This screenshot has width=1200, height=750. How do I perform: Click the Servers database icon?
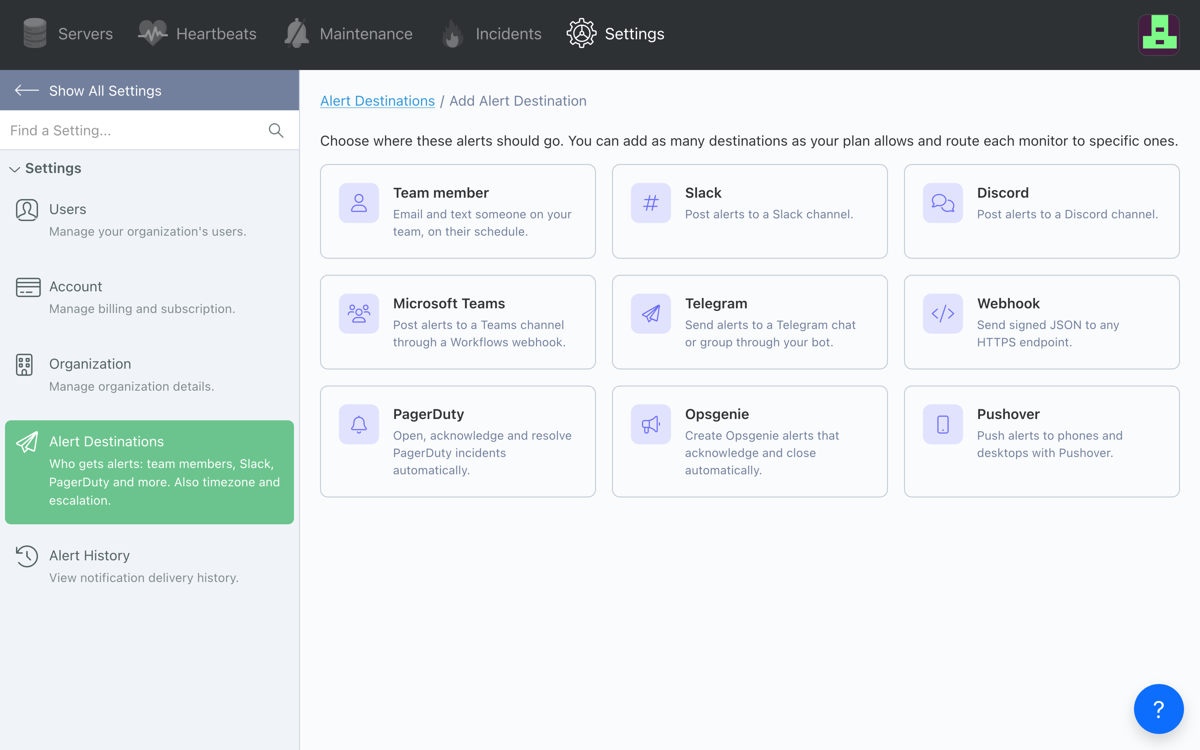pyautogui.click(x=35, y=33)
